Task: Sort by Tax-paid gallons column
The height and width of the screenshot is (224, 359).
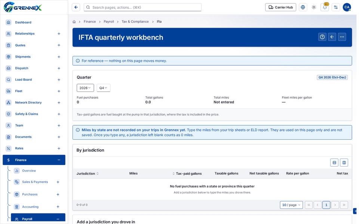Action: 187,174
